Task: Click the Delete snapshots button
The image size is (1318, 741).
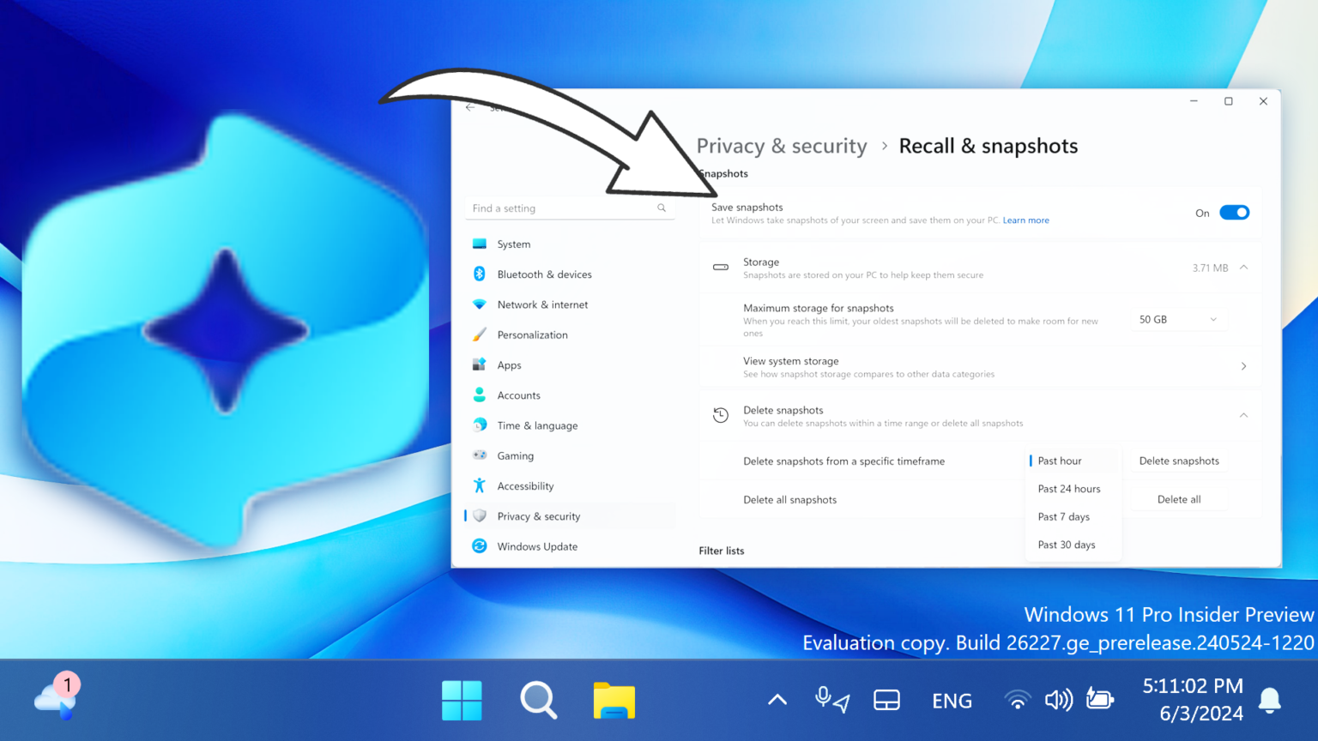Action: (x=1179, y=461)
